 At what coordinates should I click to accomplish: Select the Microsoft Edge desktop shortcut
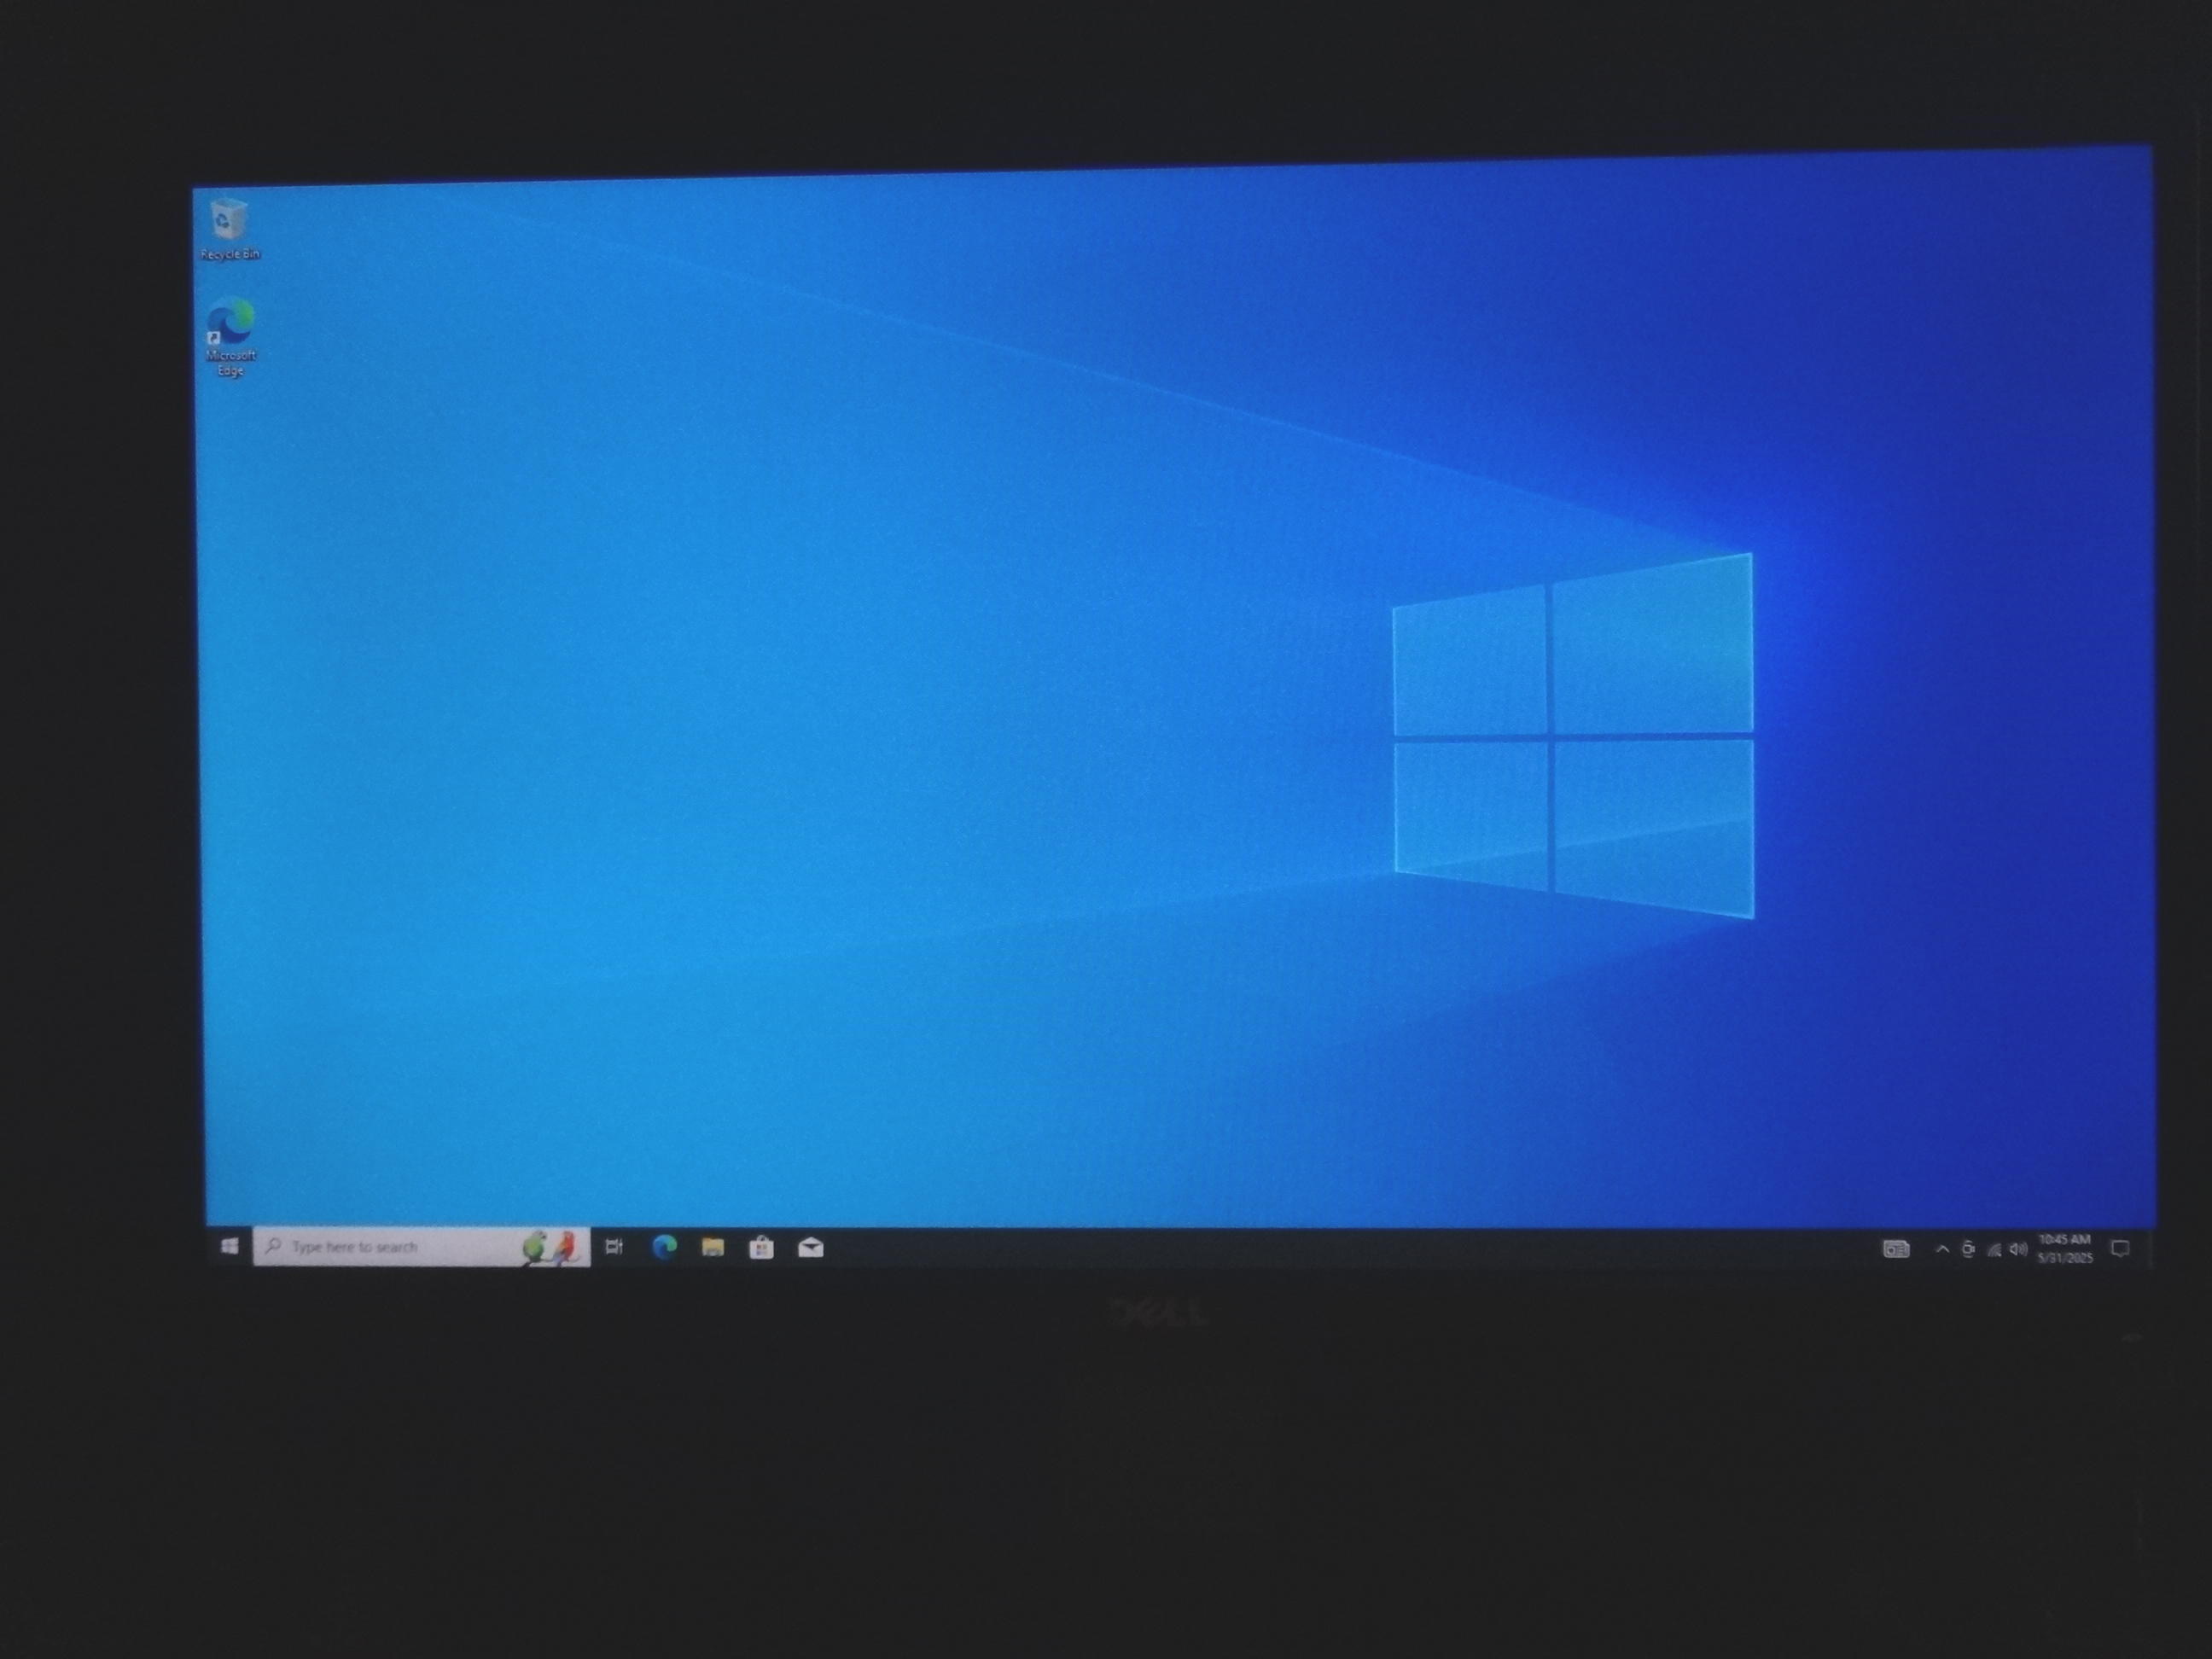pos(230,337)
